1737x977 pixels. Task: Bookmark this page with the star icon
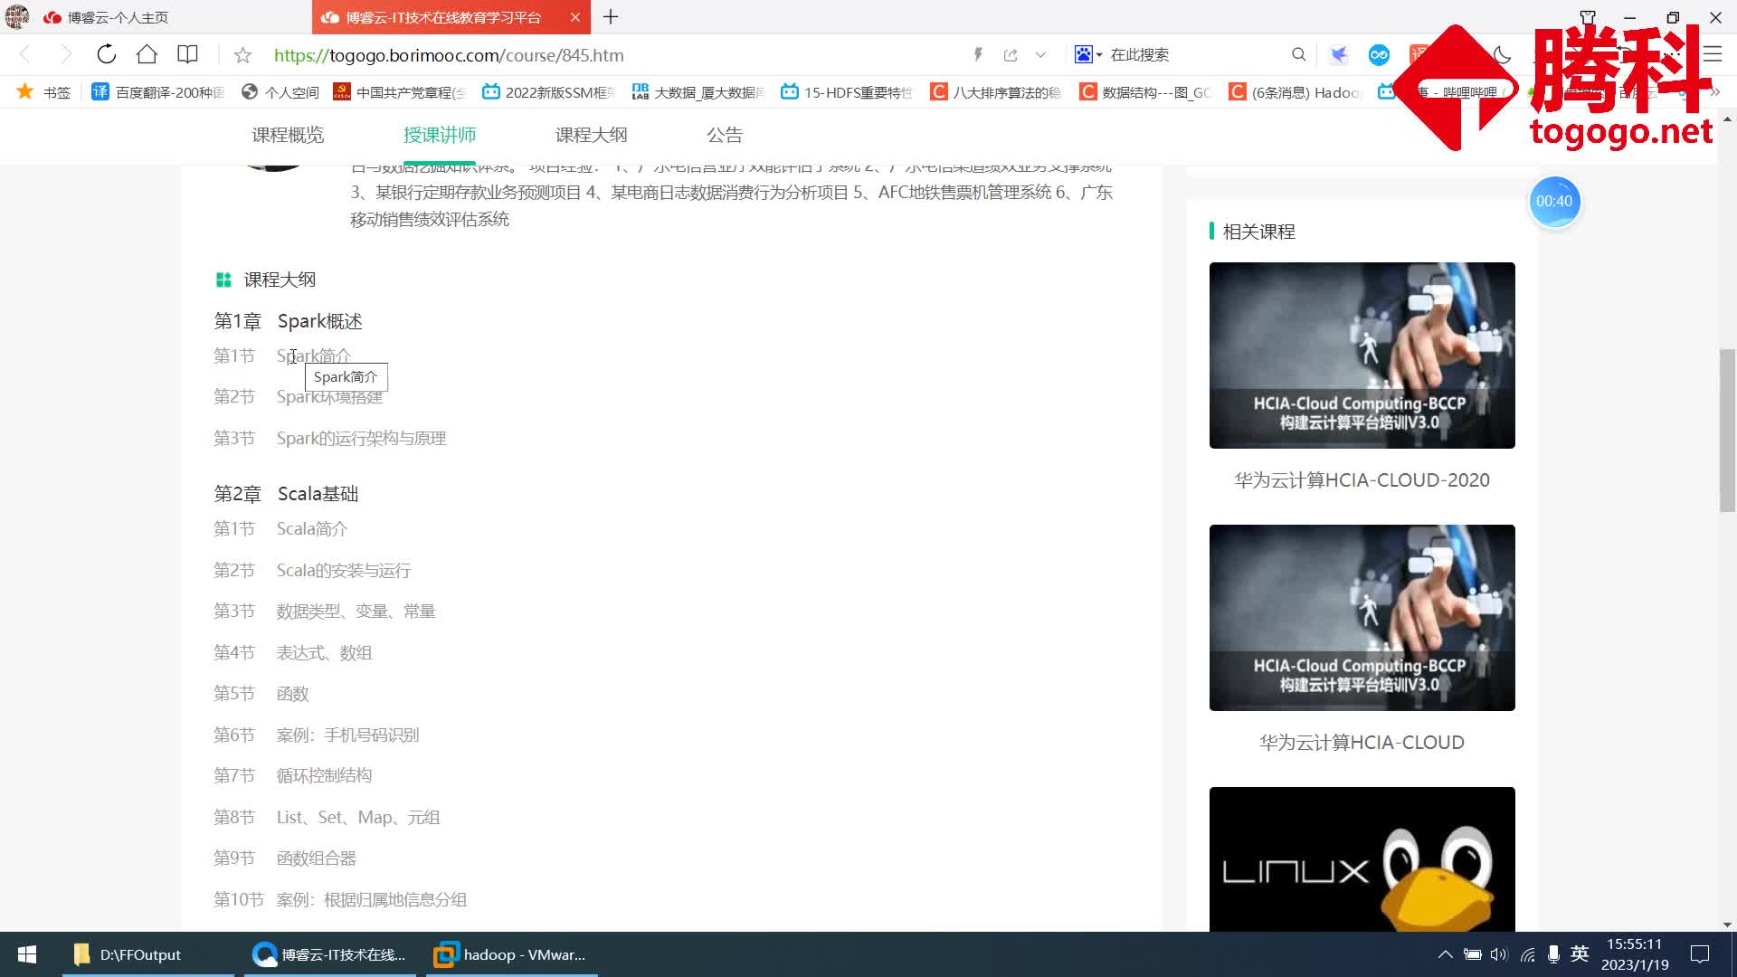pyautogui.click(x=242, y=55)
